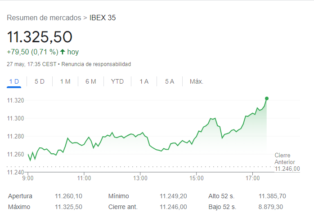View the 5 A chart range
This screenshot has height=218, width=314.
click(170, 81)
